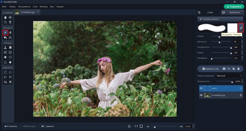246x131 pixels.
Task: Switch to the ОБРАБОТКА tab
Action: [232, 13]
